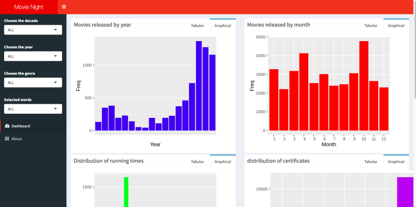Click 'distribution of certificates' heading
The image size is (416, 207).
pos(278,161)
